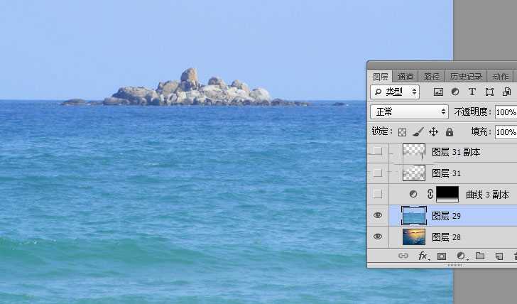Filter layers by pixel layer icon

[438, 92]
